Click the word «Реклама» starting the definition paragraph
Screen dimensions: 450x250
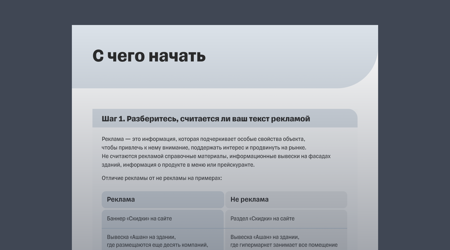(x=112, y=139)
